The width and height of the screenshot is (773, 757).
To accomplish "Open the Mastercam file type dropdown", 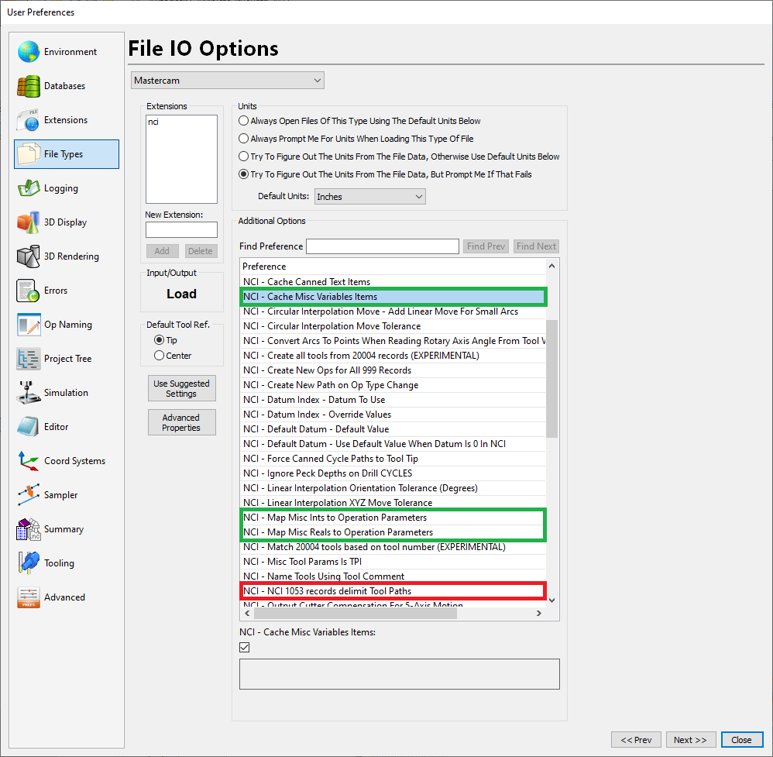I will pyautogui.click(x=228, y=81).
